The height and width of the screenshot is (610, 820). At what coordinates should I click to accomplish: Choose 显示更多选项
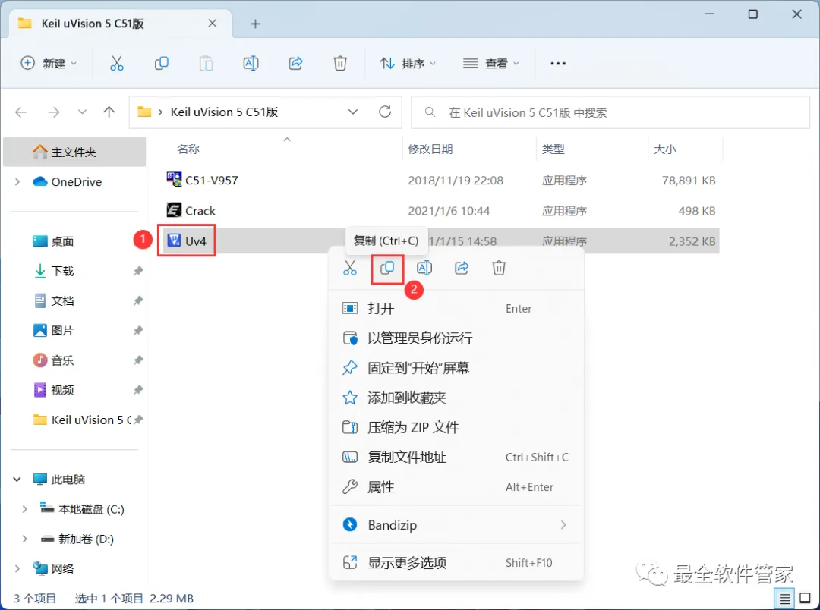coord(456,563)
